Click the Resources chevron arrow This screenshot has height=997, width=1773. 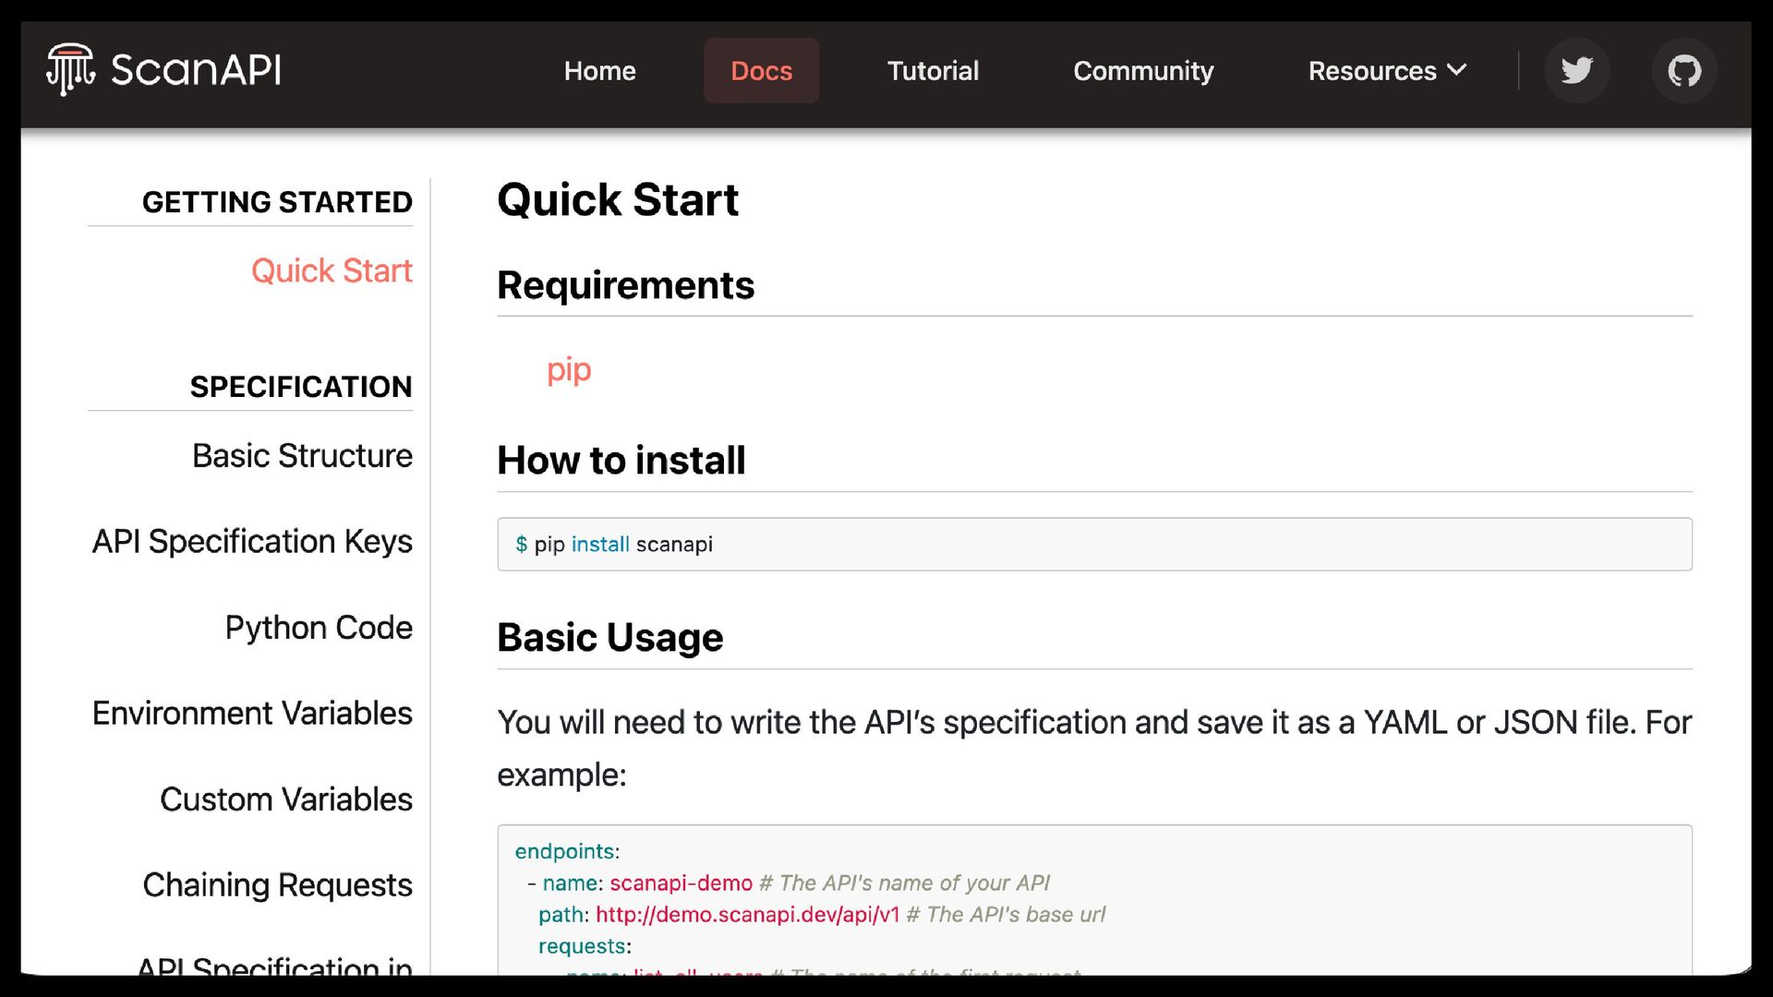pos(1456,70)
